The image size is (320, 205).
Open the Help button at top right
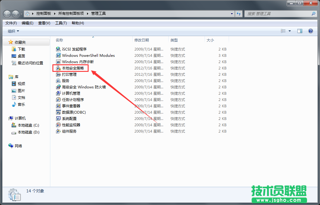point(310,31)
